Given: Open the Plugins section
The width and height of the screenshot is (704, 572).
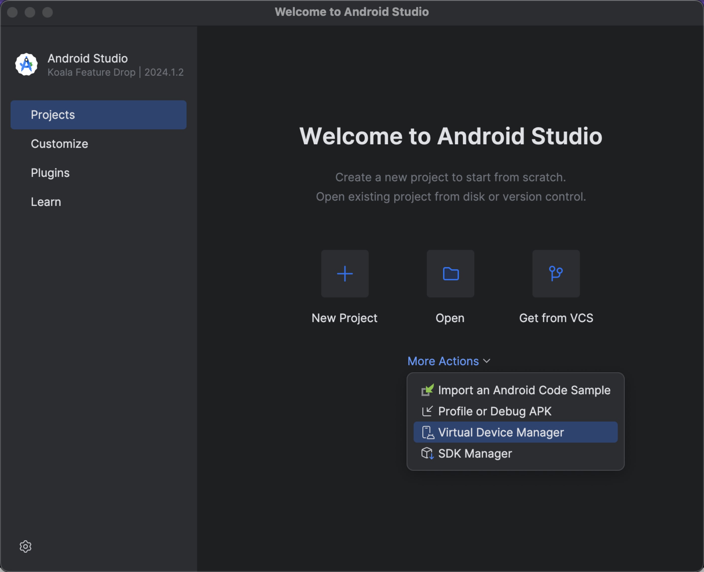Looking at the screenshot, I should (50, 173).
